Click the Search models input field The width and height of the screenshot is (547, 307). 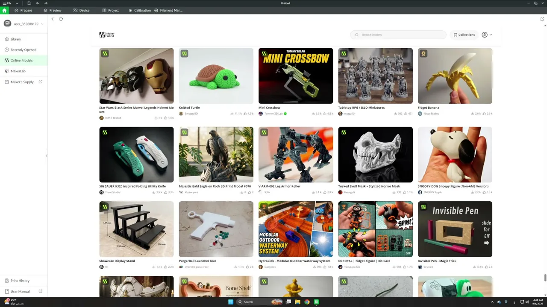click(x=398, y=35)
